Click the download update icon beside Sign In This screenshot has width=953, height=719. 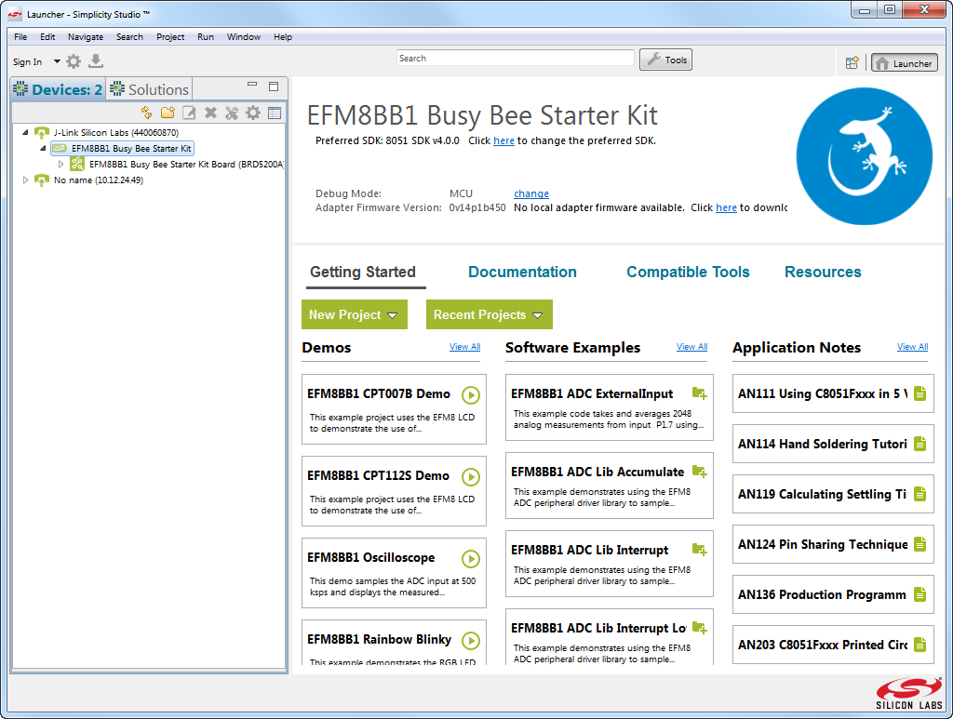(x=96, y=61)
